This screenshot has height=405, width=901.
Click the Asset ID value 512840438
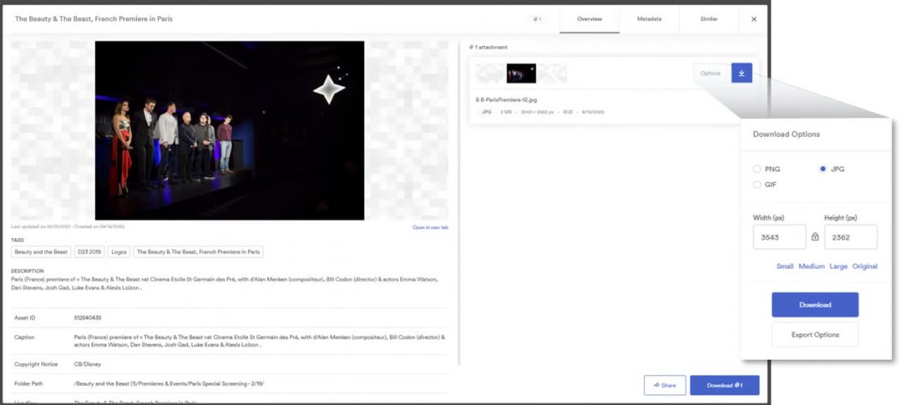pos(88,318)
